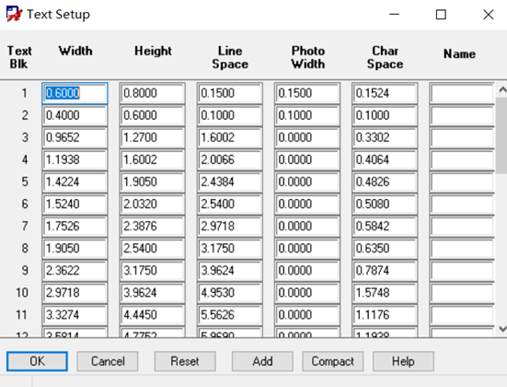Click Line Space field showing 2.0066
This screenshot has height=387, width=507.
[x=230, y=160]
